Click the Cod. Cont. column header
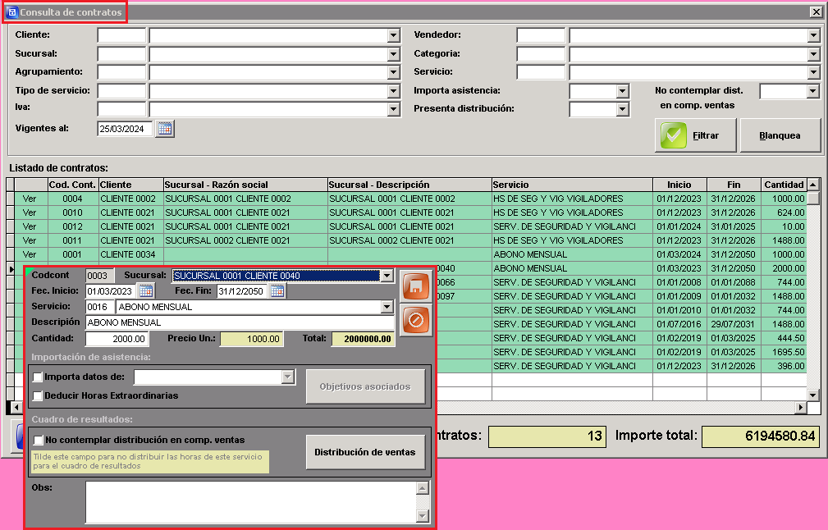The height and width of the screenshot is (530, 828). pos(72,185)
